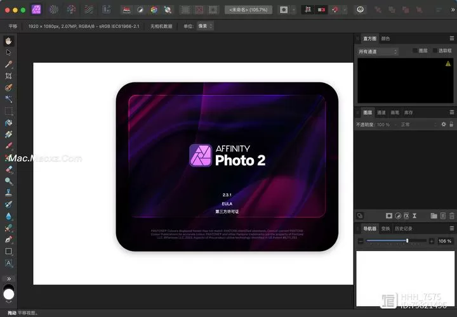
Task: Switch to Tone Mapping Persona icon
Action: pyautogui.click(x=89, y=10)
